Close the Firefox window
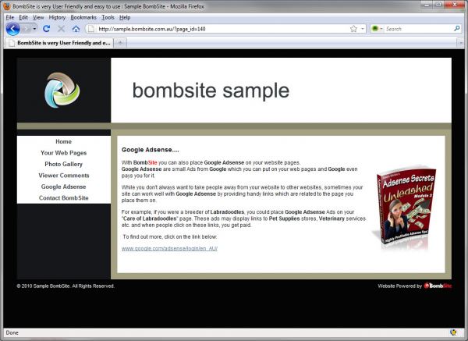 point(455,5)
